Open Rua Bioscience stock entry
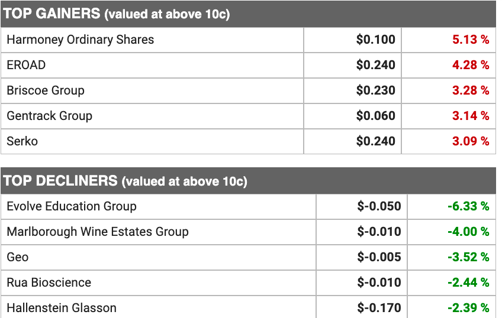This screenshot has width=502, height=318. [49, 283]
